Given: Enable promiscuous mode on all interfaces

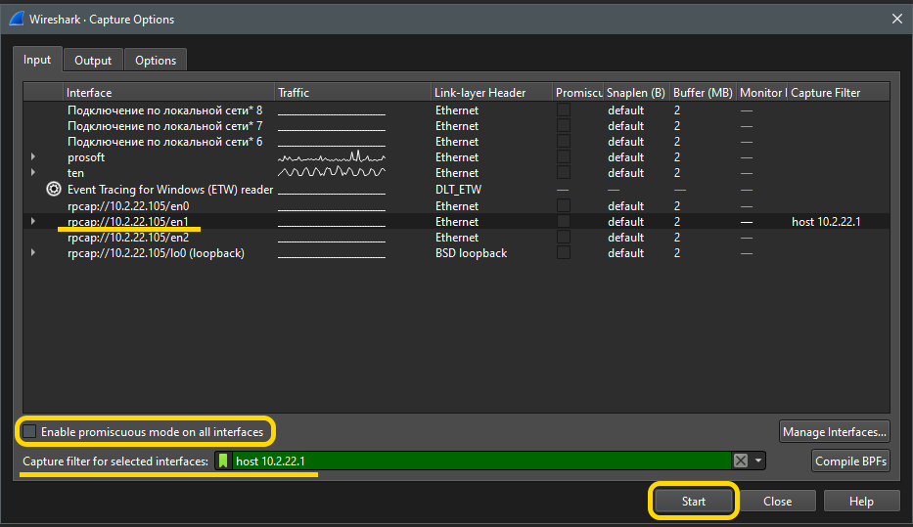Looking at the screenshot, I should 29,431.
